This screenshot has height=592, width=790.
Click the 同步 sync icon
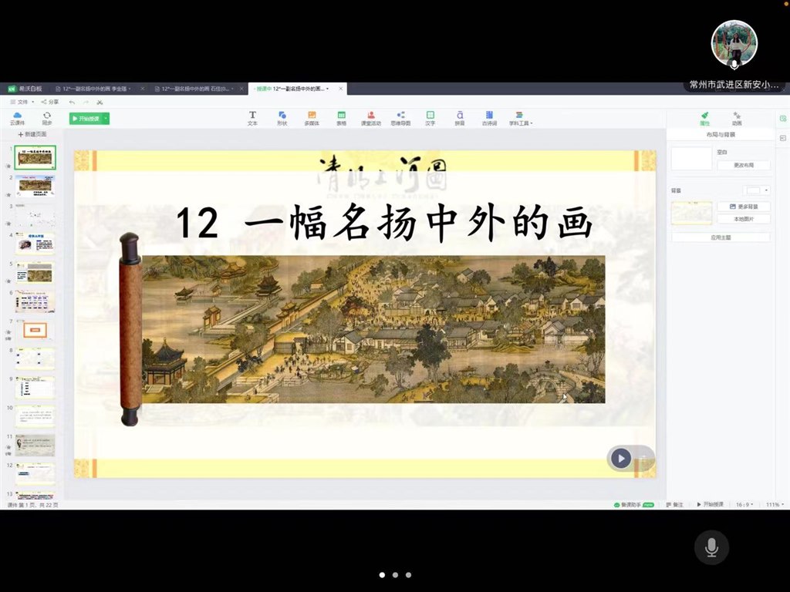(47, 118)
